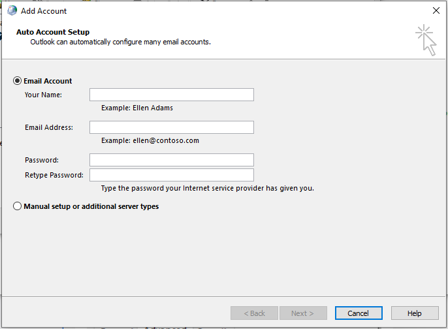Click the greyed-out Next button

tap(303, 313)
